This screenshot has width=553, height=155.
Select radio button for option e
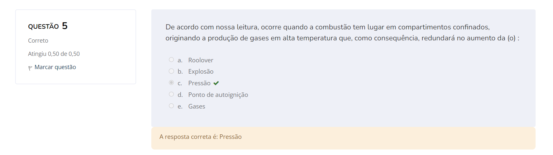[171, 106]
